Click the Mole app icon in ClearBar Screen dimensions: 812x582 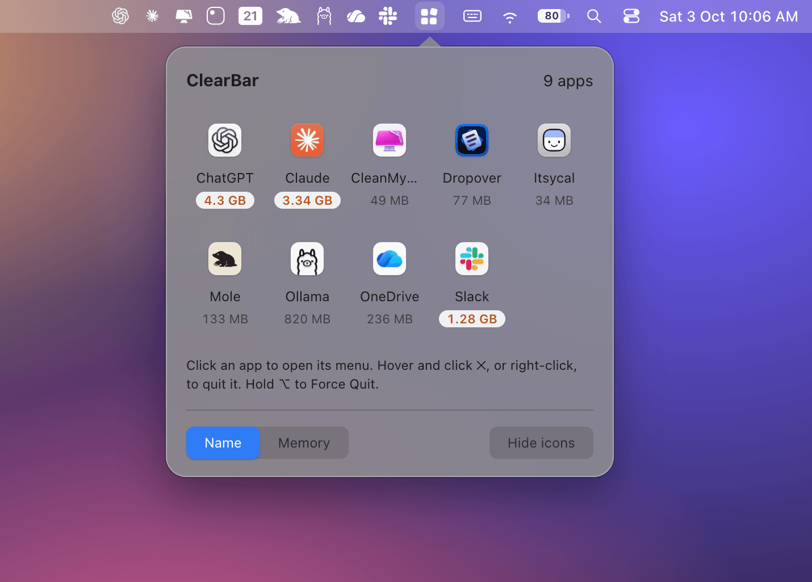pos(225,259)
